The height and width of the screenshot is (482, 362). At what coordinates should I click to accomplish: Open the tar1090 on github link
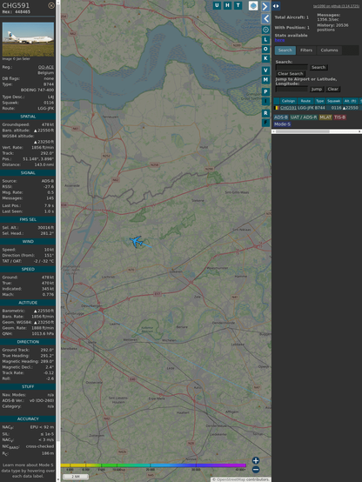[336, 6]
